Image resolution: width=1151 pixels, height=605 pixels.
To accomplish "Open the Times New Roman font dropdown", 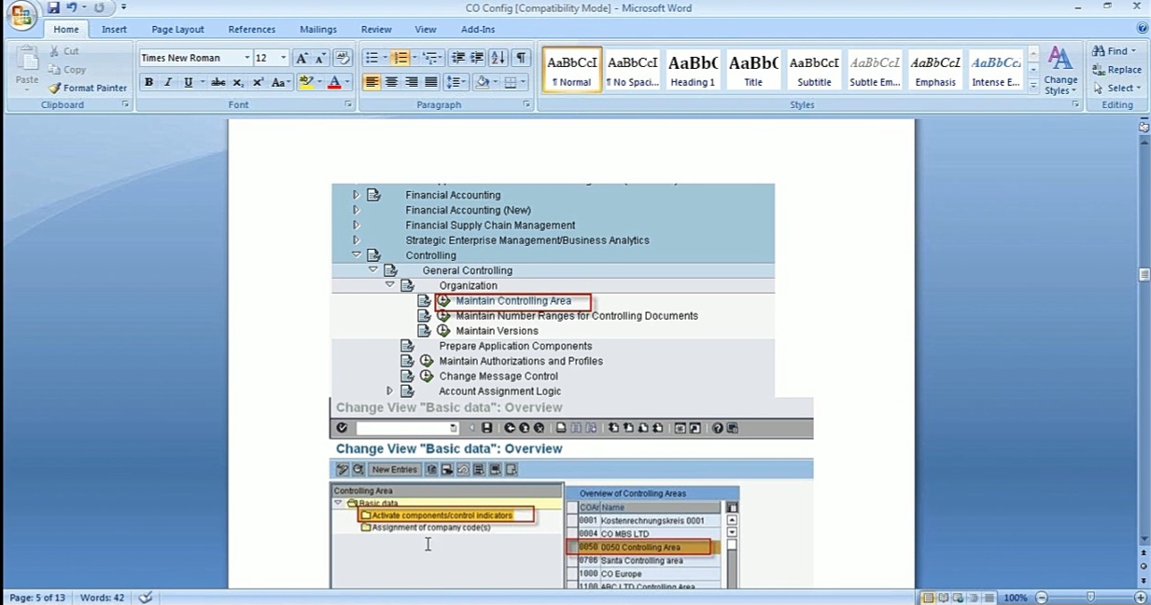I will coord(247,58).
